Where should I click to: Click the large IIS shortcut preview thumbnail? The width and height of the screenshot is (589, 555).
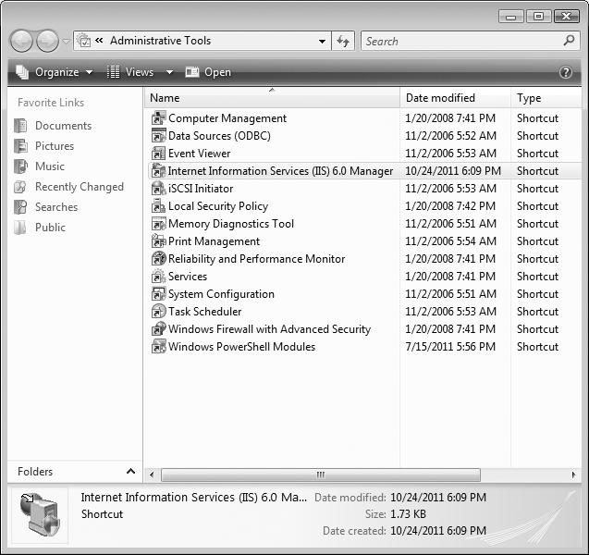pyautogui.click(x=40, y=515)
